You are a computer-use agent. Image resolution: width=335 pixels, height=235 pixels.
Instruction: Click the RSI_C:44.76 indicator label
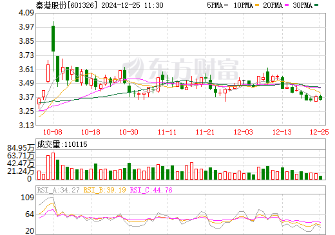click(x=151, y=190)
